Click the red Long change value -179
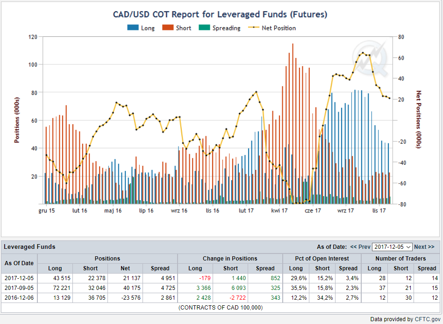This screenshot has height=324, width=443. 205,278
